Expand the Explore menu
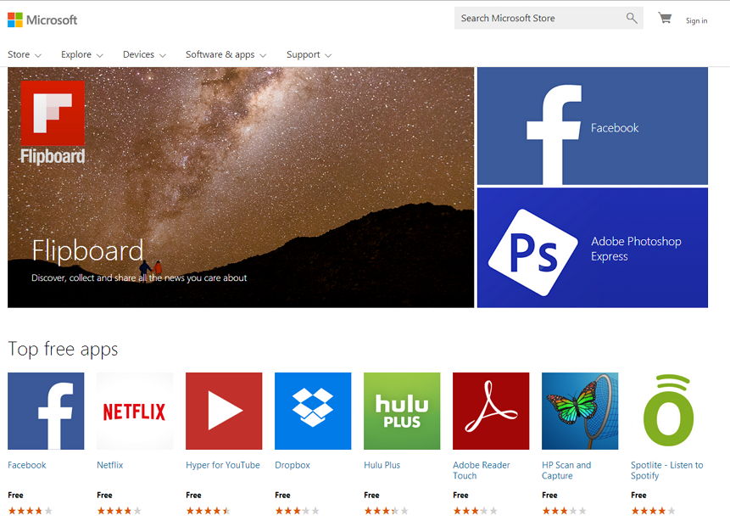This screenshot has width=730, height=521. point(82,54)
